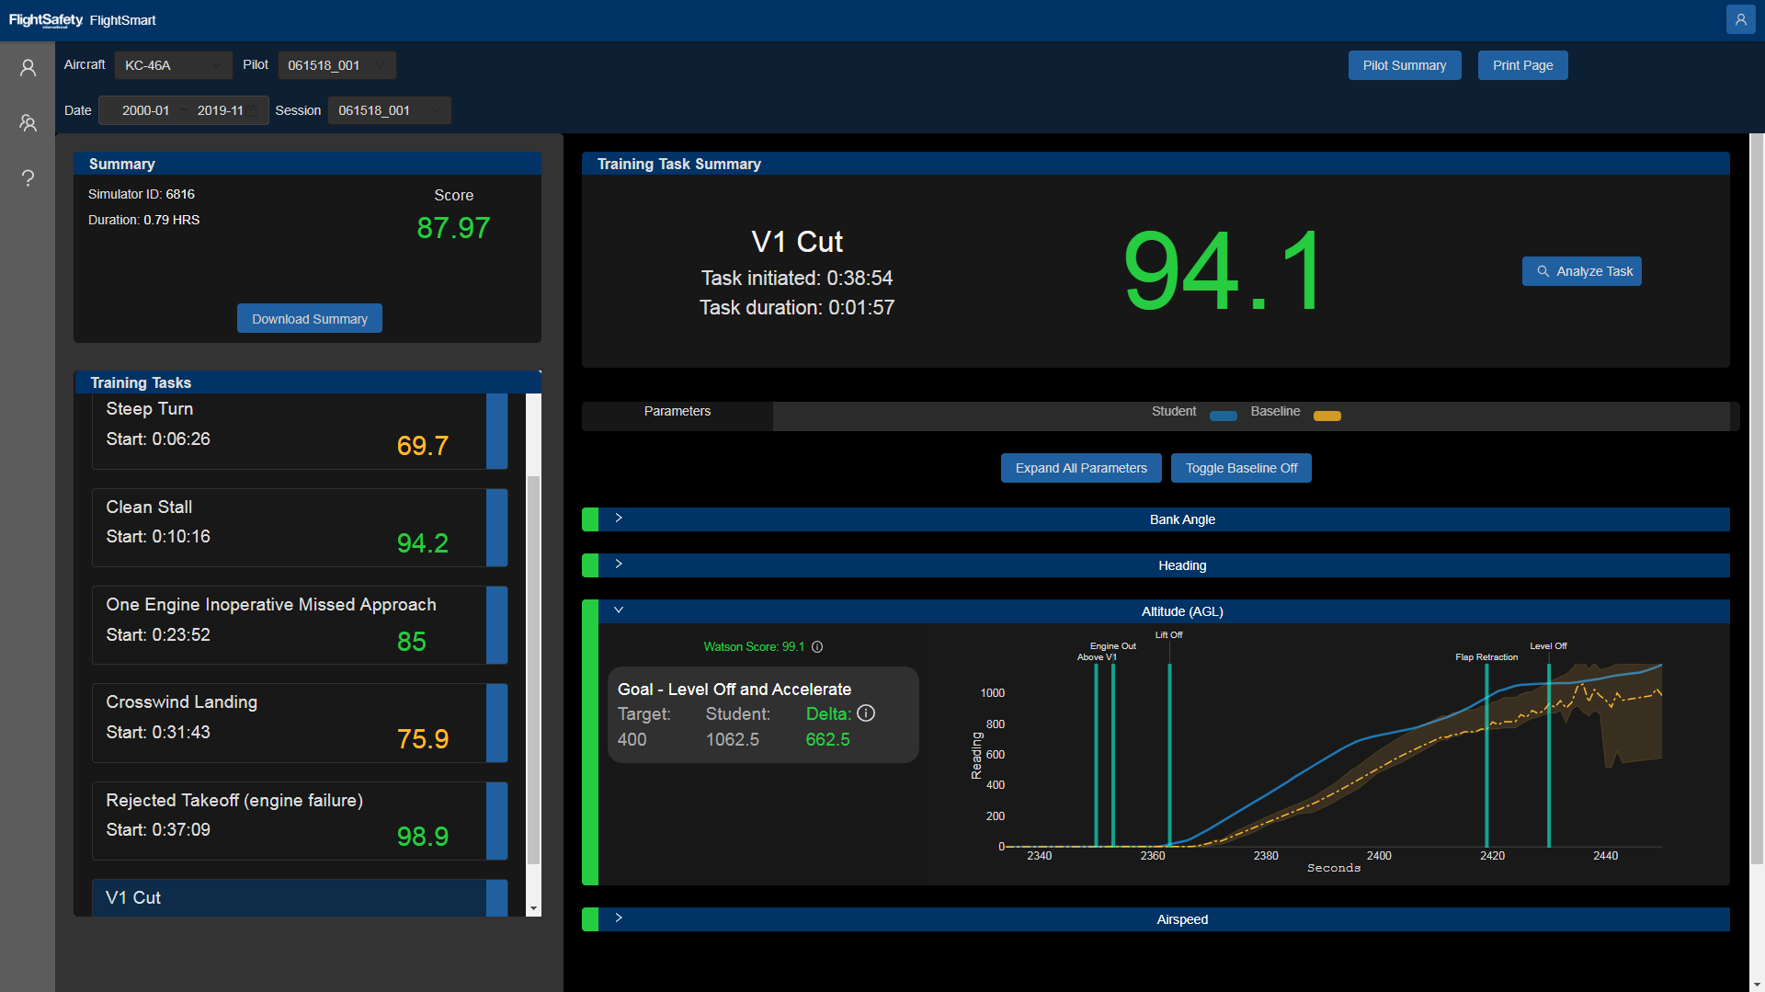The width and height of the screenshot is (1765, 992).
Task: Click the info icon next to Delta
Action: pyautogui.click(x=865, y=713)
